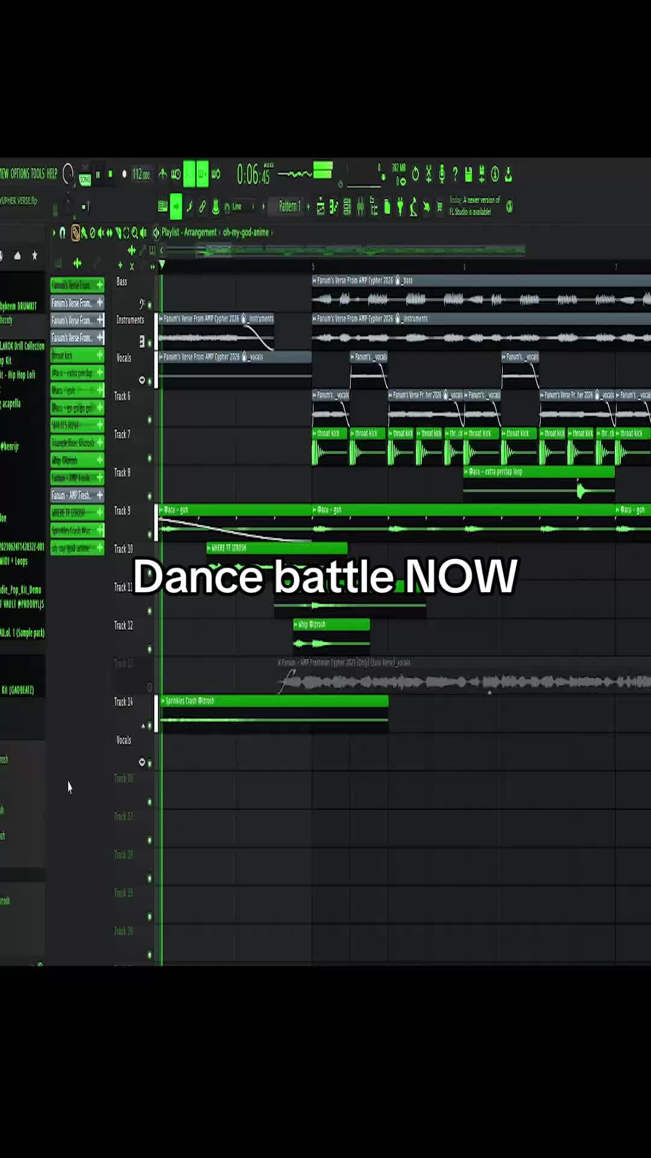The image size is (651, 1158).
Task: Select the orange-highlighted Draw pencil tool
Action: tap(75, 232)
